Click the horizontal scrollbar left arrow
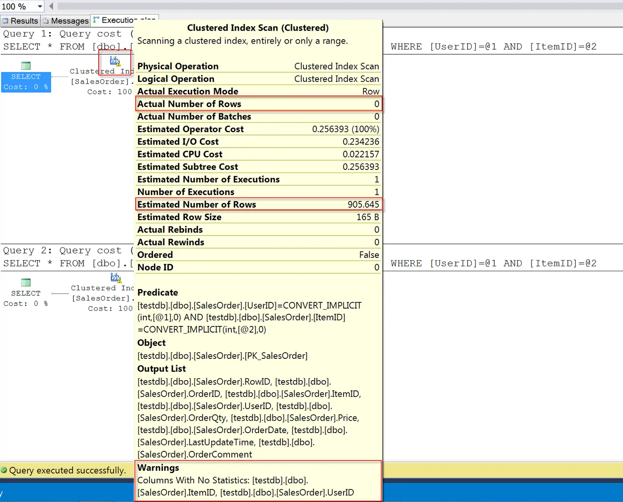The height and width of the screenshot is (502, 623). pyautogui.click(x=51, y=6)
